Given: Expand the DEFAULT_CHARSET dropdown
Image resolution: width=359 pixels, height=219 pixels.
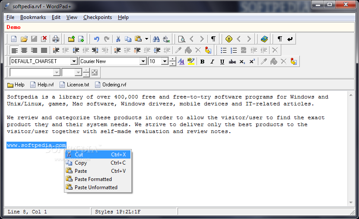Looking at the screenshot, I should click(x=74, y=61).
